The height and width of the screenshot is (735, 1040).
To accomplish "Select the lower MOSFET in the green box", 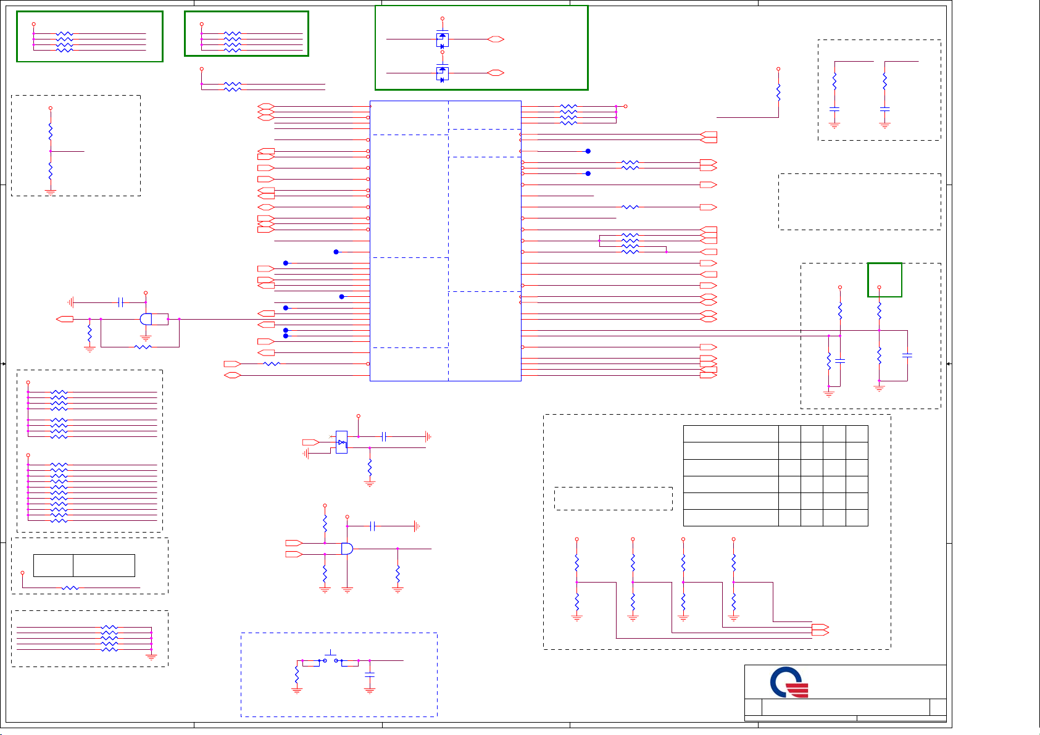I will pyautogui.click(x=442, y=73).
